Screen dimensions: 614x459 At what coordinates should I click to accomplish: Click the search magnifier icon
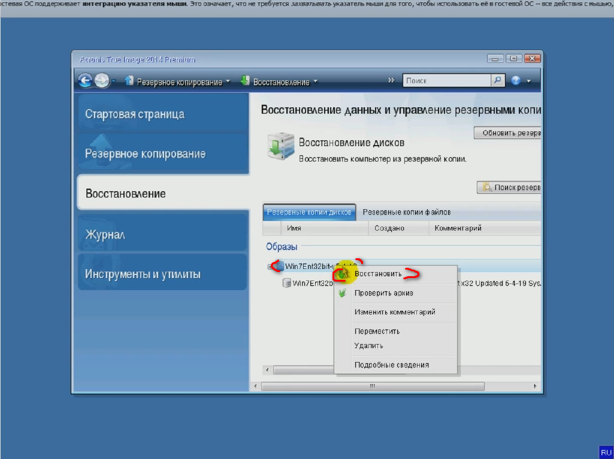coord(498,80)
